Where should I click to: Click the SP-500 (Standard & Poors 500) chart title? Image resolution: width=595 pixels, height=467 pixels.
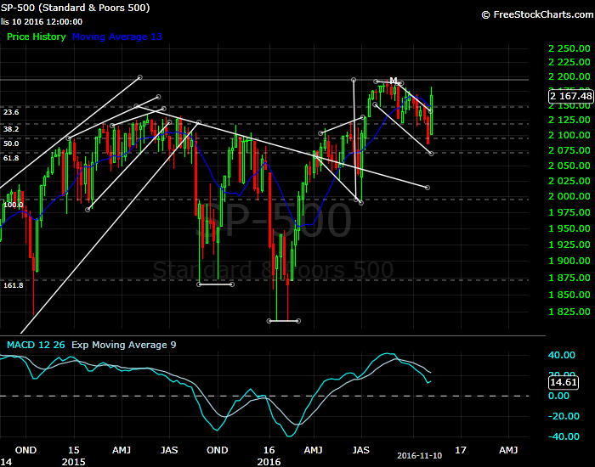pos(75,8)
